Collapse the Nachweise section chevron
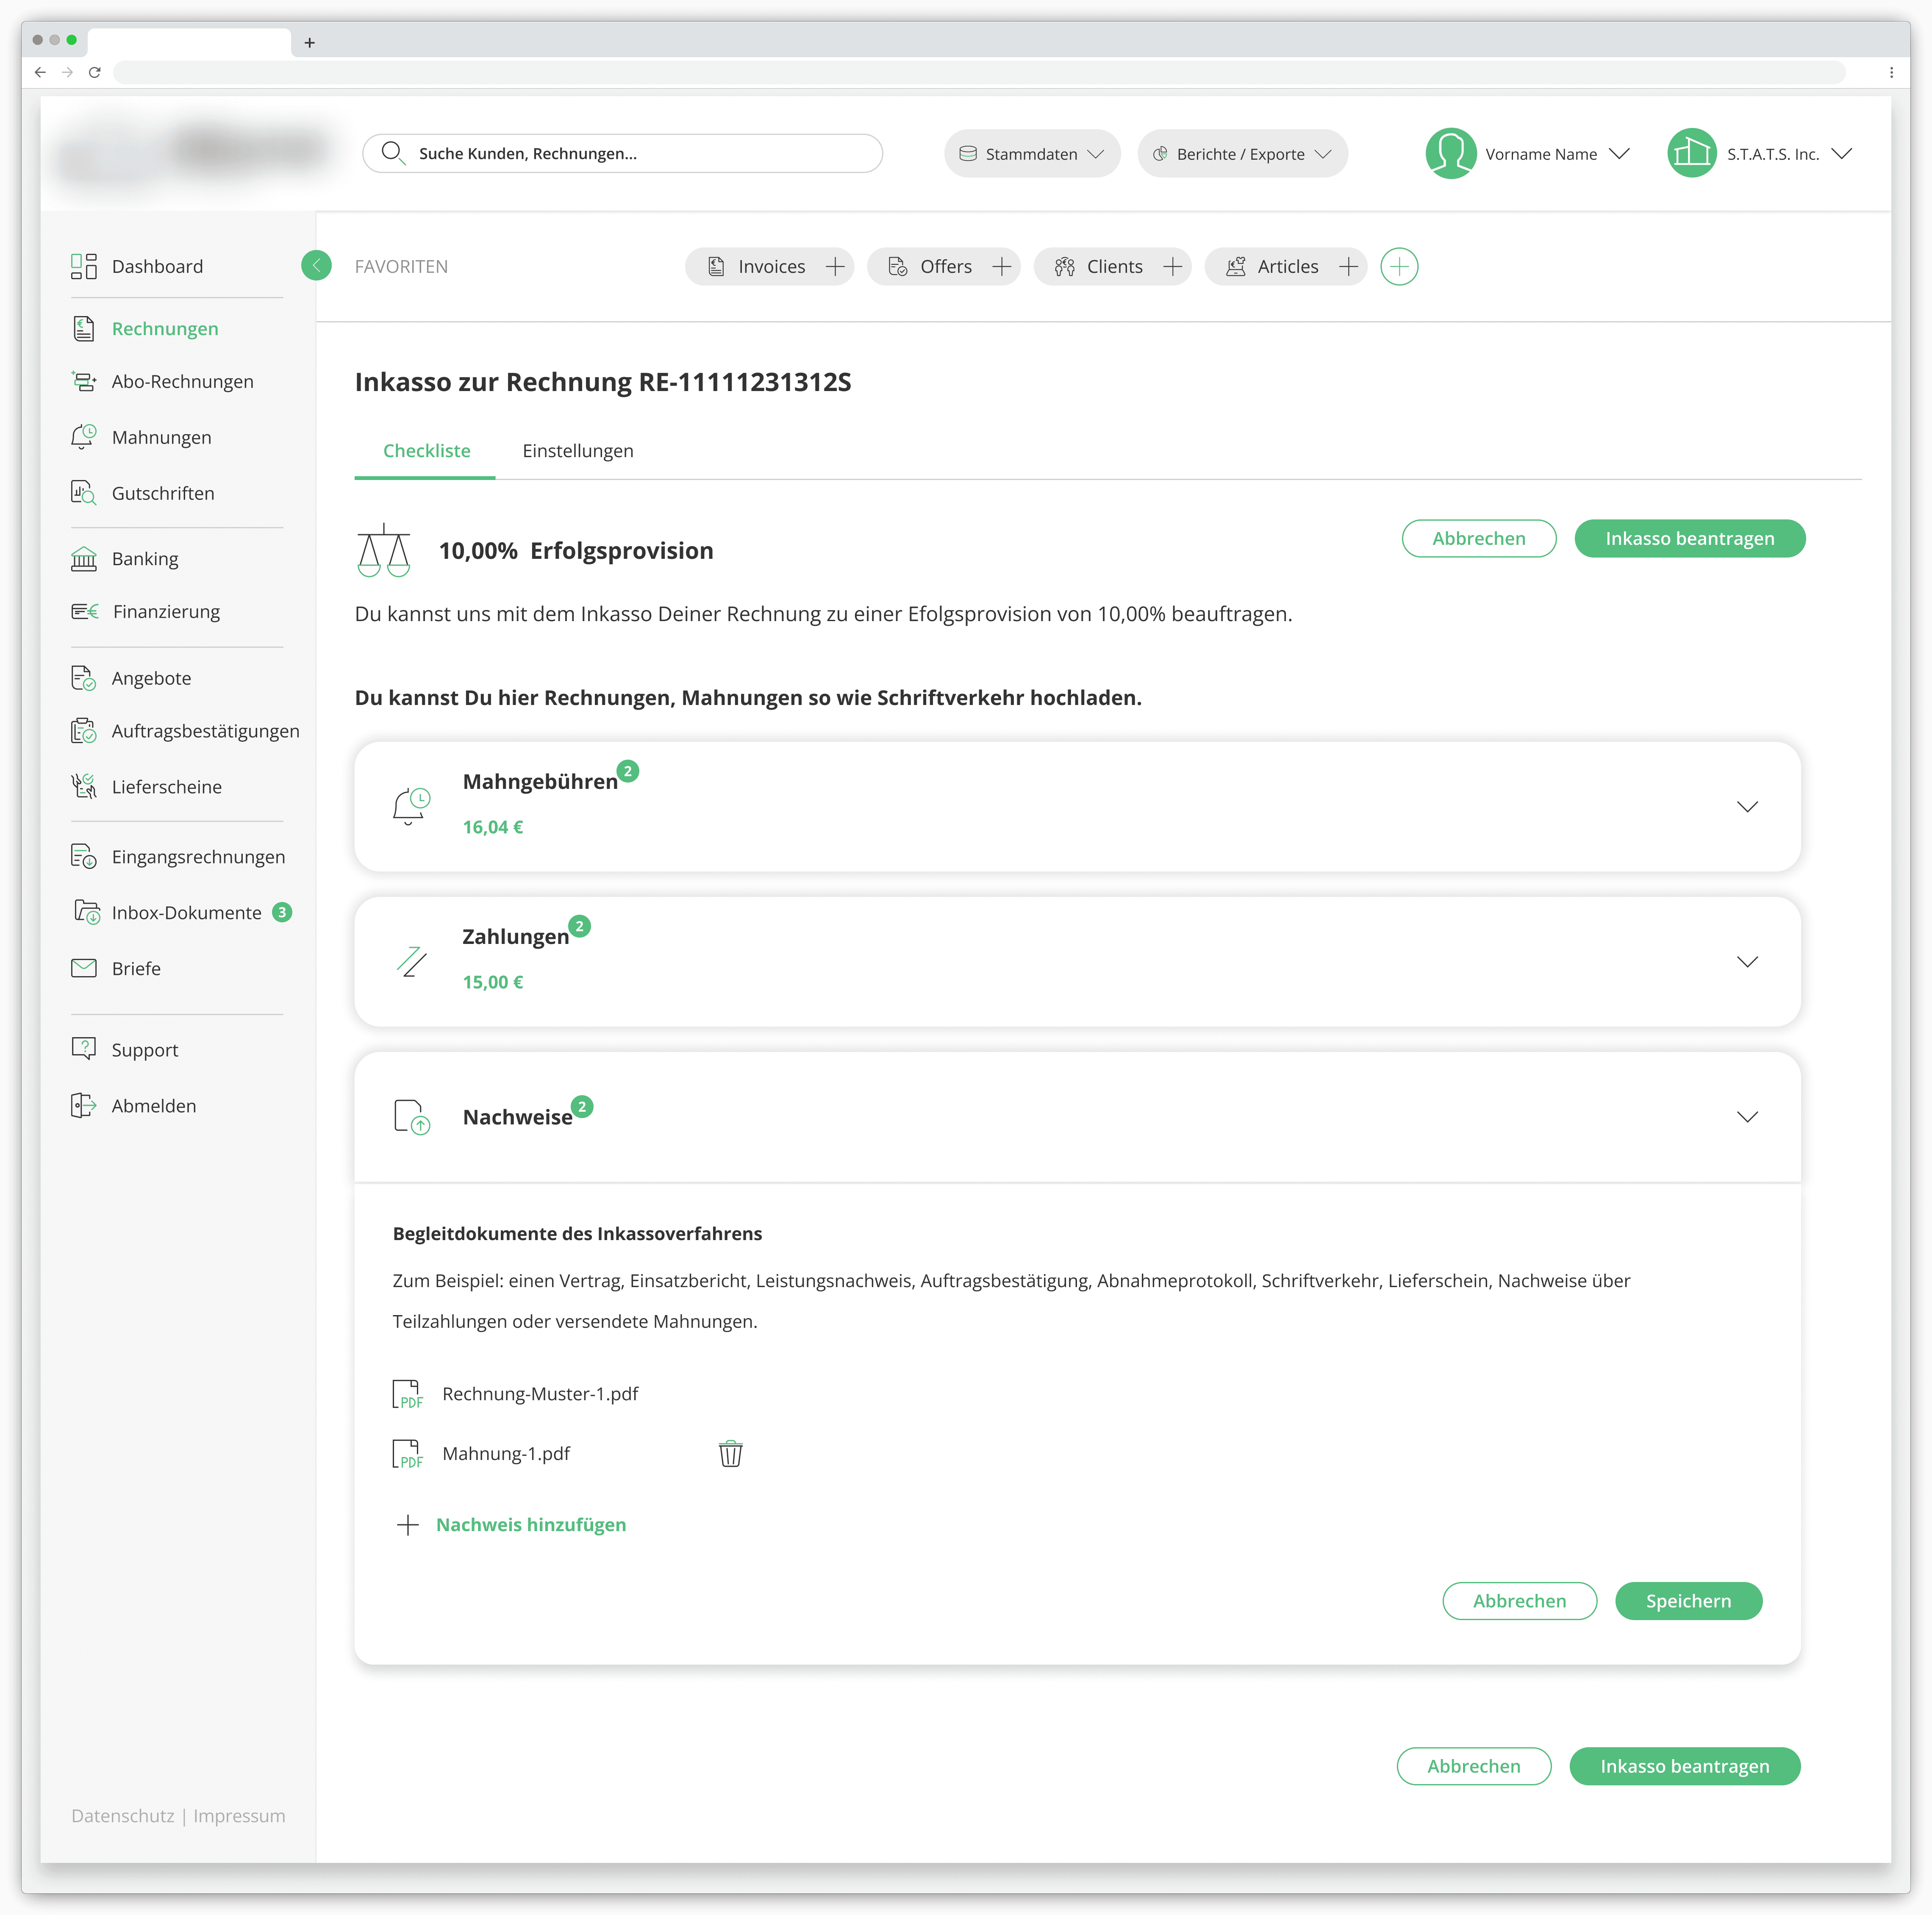This screenshot has width=1932, height=1915. click(x=1746, y=1117)
